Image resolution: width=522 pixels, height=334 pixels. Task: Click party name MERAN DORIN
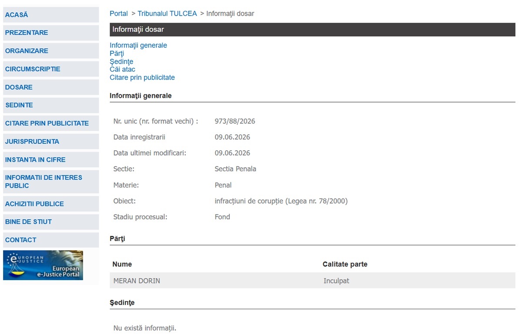(137, 281)
